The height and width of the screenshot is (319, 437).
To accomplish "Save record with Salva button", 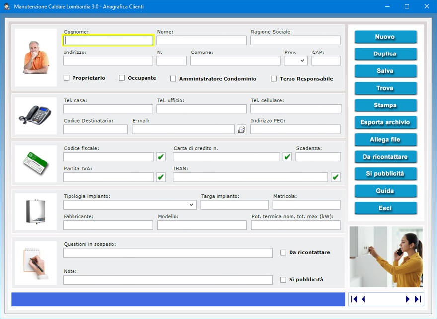I will click(x=385, y=71).
